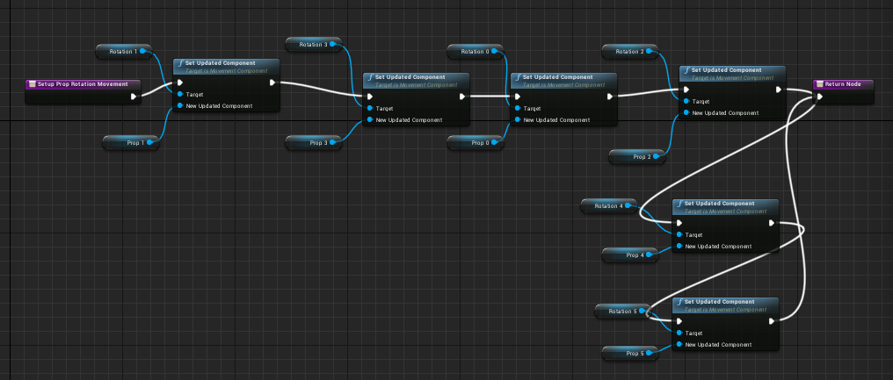The height and width of the screenshot is (380, 893).
Task: Click the output pin on Prop 2 variable
Action: coord(658,157)
